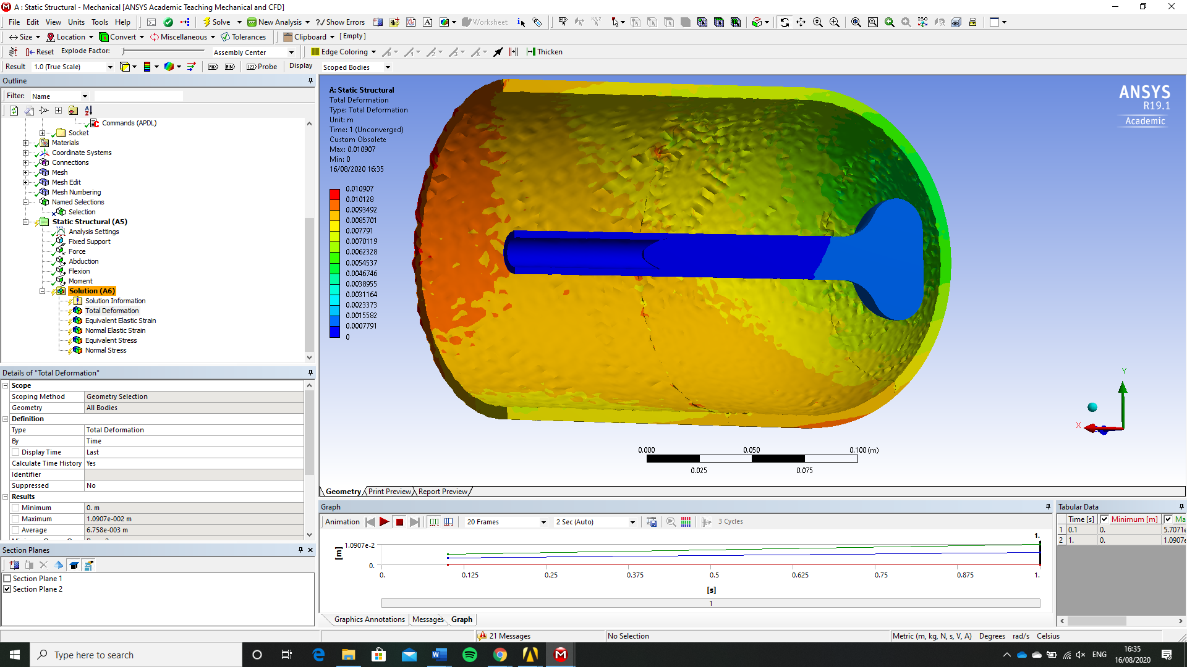
Task: Click the Explode Factor slider
Action: [x=164, y=52]
